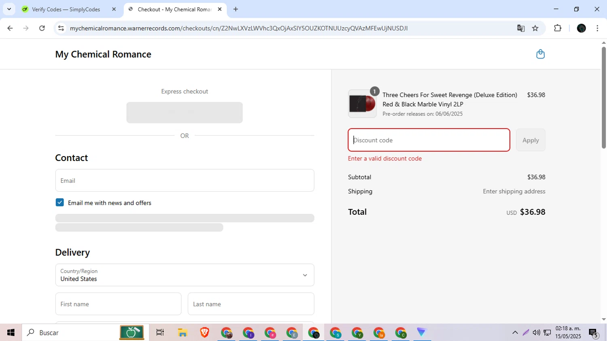Click the taskbar Buscar search box
Screen dimensions: 607x341
(x=85, y=333)
